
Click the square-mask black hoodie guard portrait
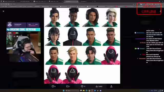click(x=73, y=36)
